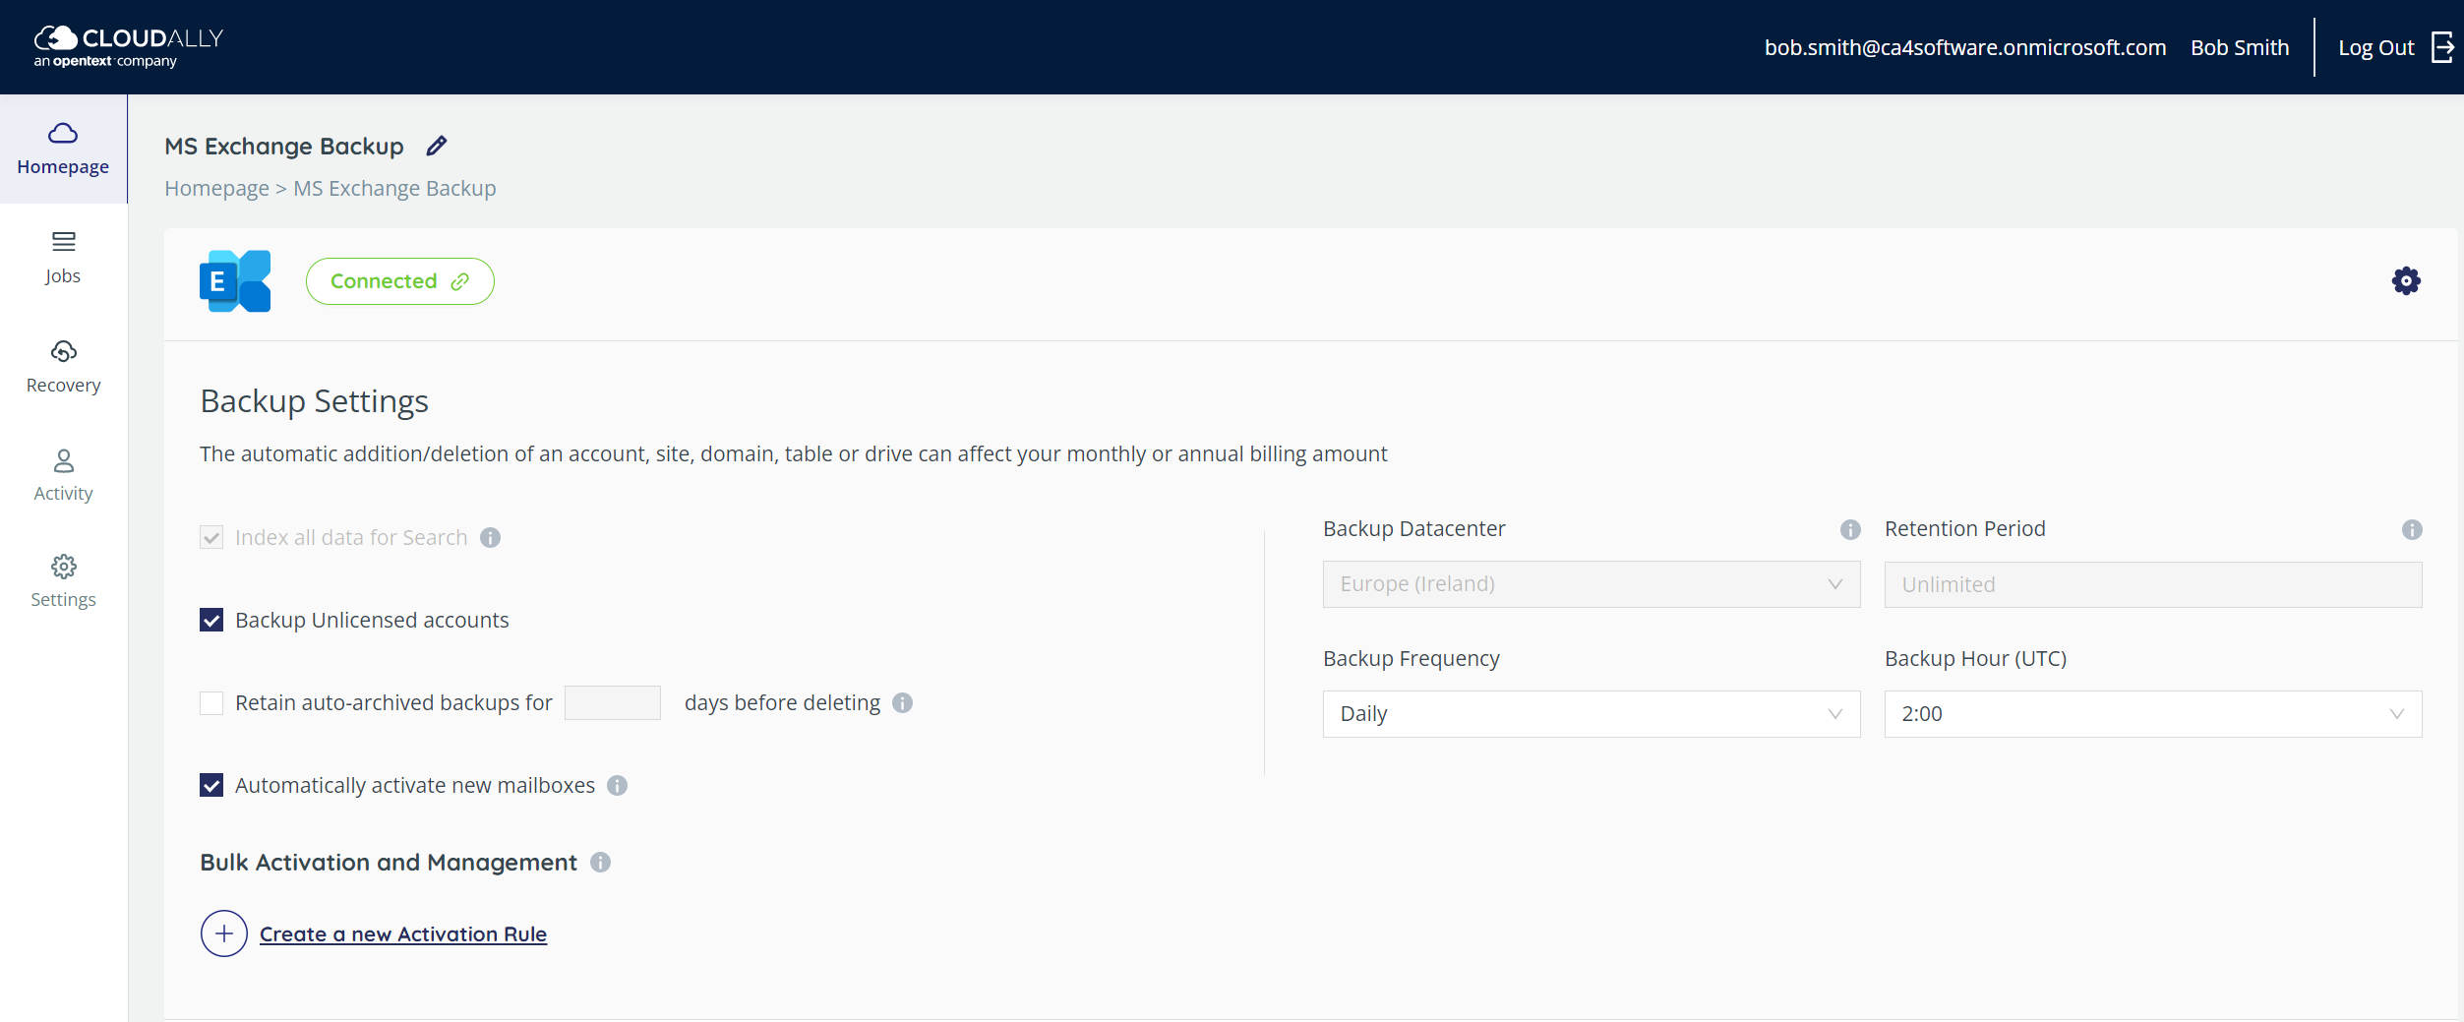This screenshot has width=2464, height=1022.
Task: Go to the Recovery section
Action: [x=63, y=367]
